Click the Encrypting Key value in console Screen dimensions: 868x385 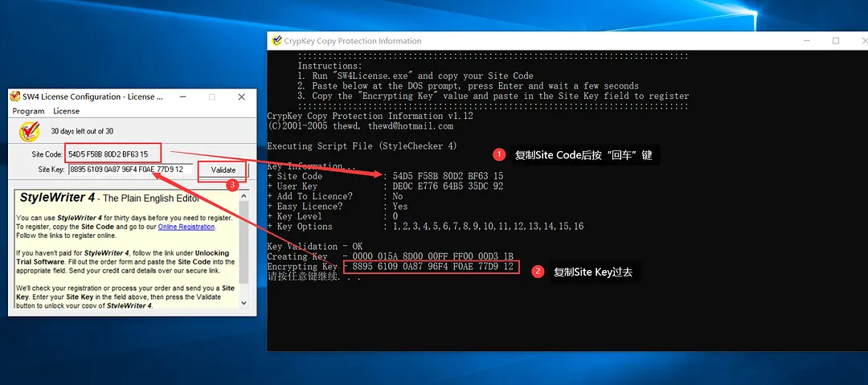[432, 267]
